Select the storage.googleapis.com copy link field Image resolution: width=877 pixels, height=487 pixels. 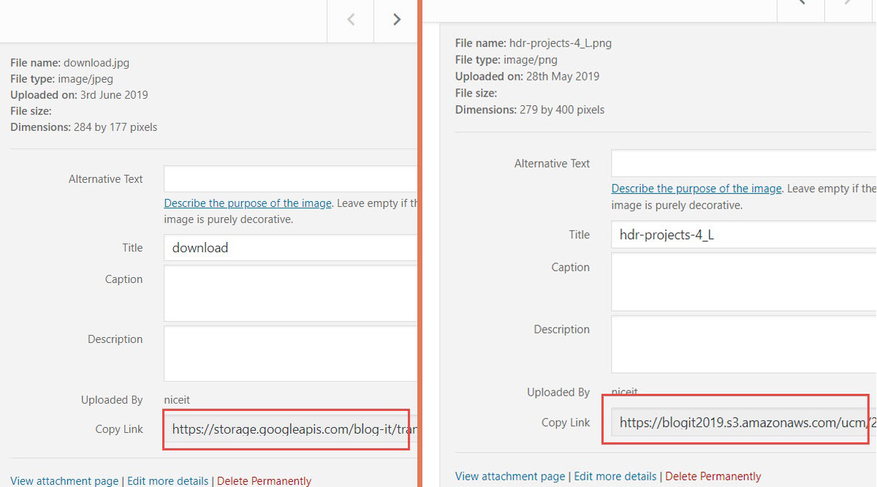click(x=291, y=429)
